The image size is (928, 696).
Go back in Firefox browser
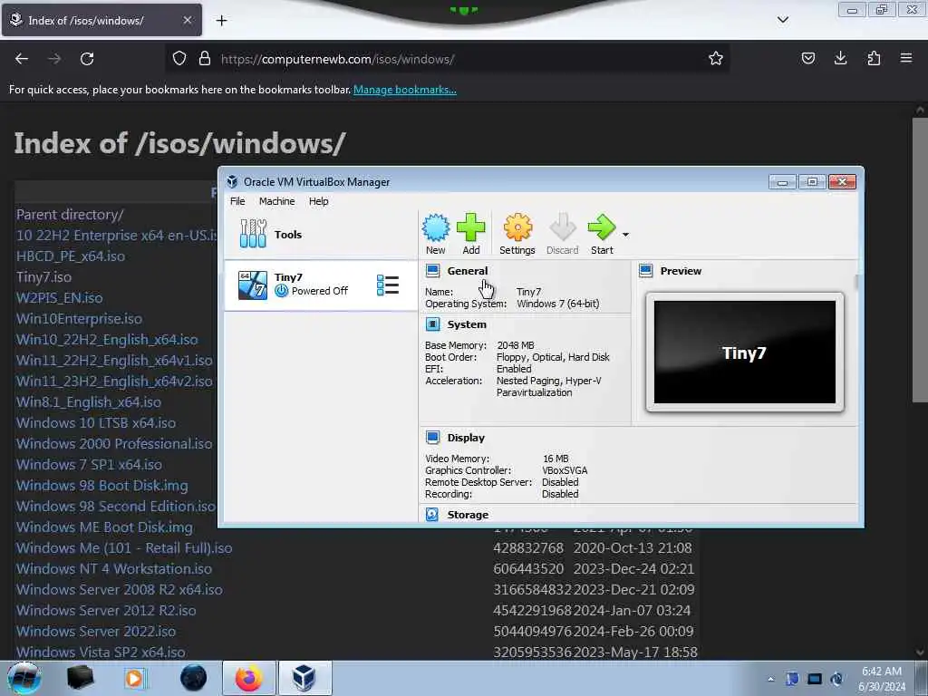22,59
